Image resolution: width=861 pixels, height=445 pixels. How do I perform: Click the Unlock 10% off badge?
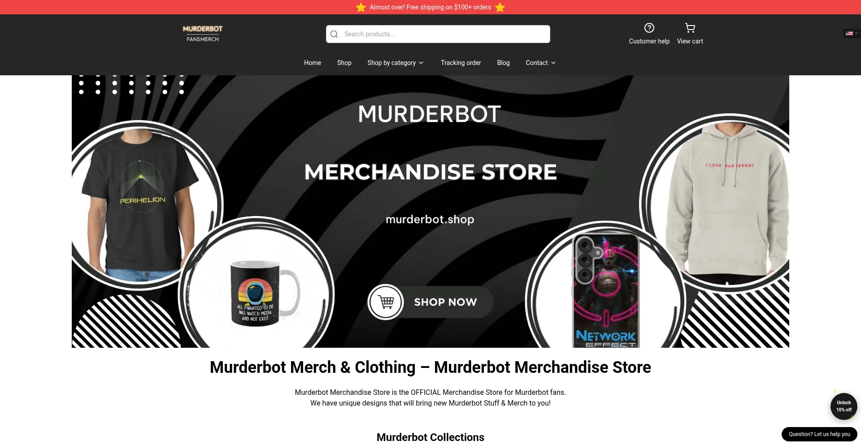pos(844,406)
